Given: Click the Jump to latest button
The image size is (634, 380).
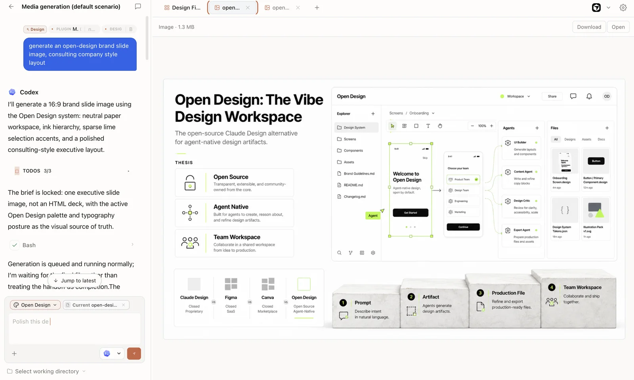Looking at the screenshot, I should (74, 280).
